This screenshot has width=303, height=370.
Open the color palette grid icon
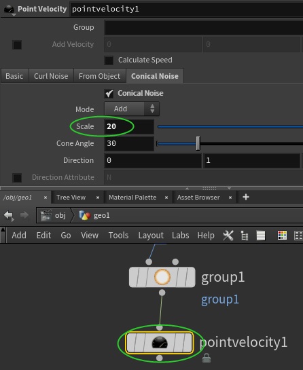coord(282,236)
